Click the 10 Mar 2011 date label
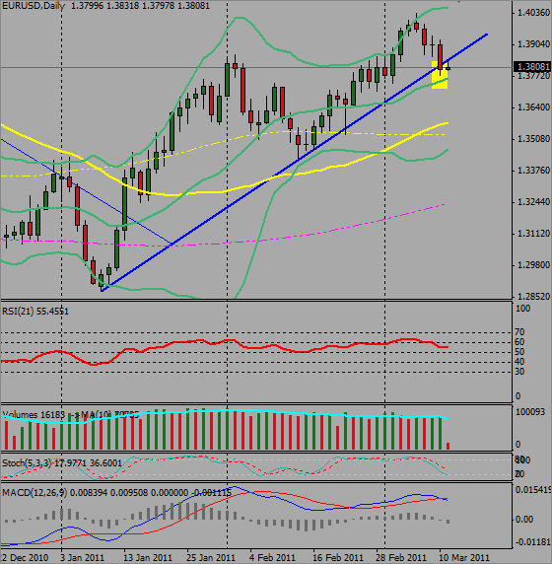Image resolution: width=552 pixels, height=564 pixels. tap(464, 557)
